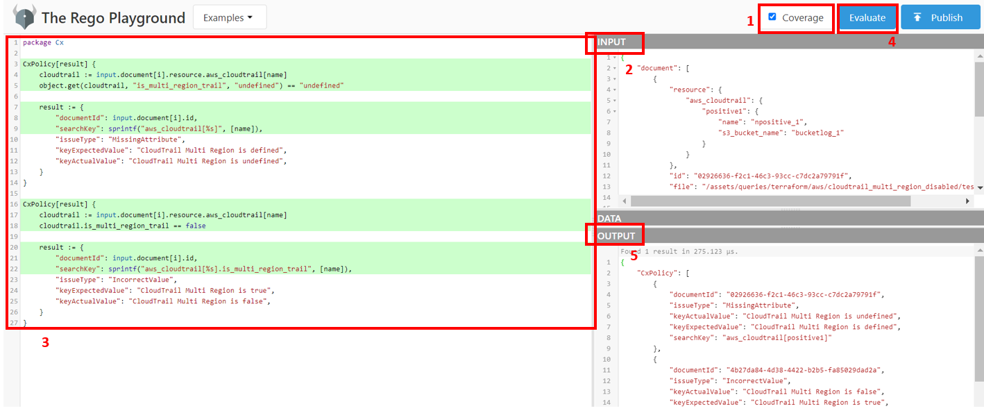Image resolution: width=984 pixels, height=413 pixels.
Task: Click the right arrow of INPUT's horizontal scrollbar
Action: click(x=969, y=201)
